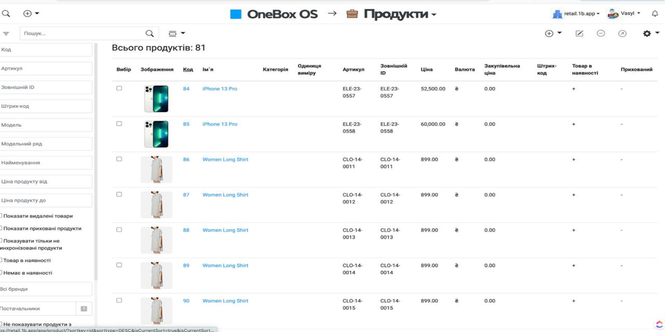This screenshot has height=332, width=665.
Task: Click the Категорія column header
Action: pos(275,70)
